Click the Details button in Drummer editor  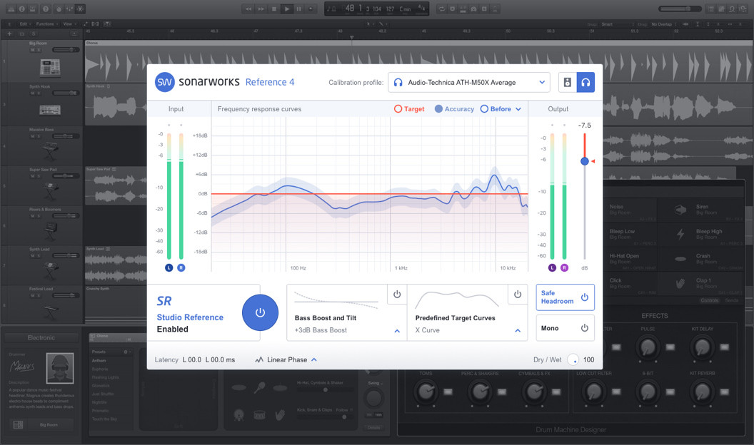point(373,427)
